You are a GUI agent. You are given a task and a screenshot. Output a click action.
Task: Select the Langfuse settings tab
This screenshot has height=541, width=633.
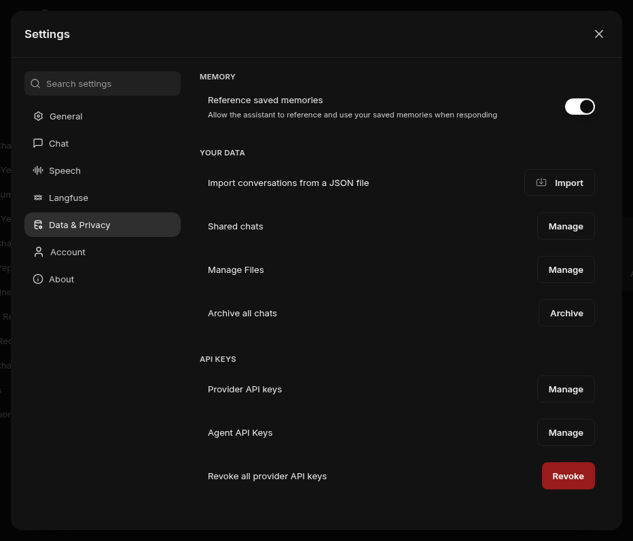point(103,198)
